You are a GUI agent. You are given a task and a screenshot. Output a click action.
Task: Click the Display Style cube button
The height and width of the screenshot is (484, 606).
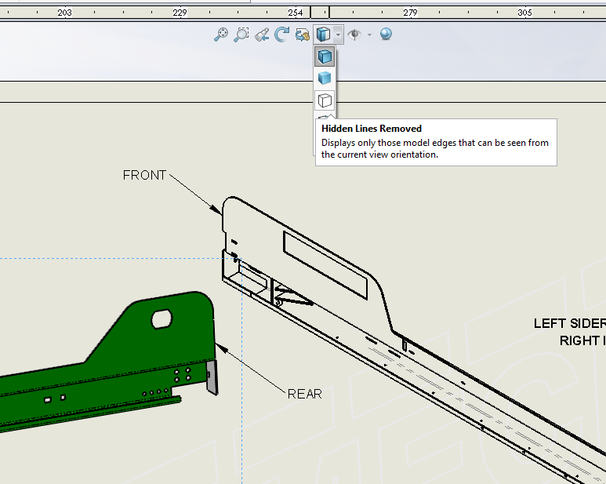coord(323,35)
